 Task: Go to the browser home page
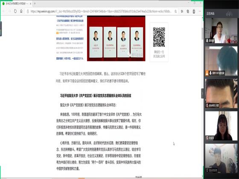tap(21, 11)
